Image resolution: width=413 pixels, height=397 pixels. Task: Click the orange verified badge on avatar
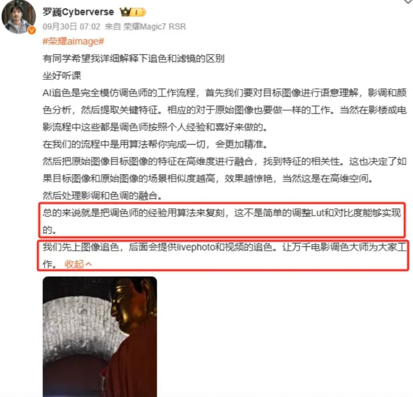pos(32,30)
